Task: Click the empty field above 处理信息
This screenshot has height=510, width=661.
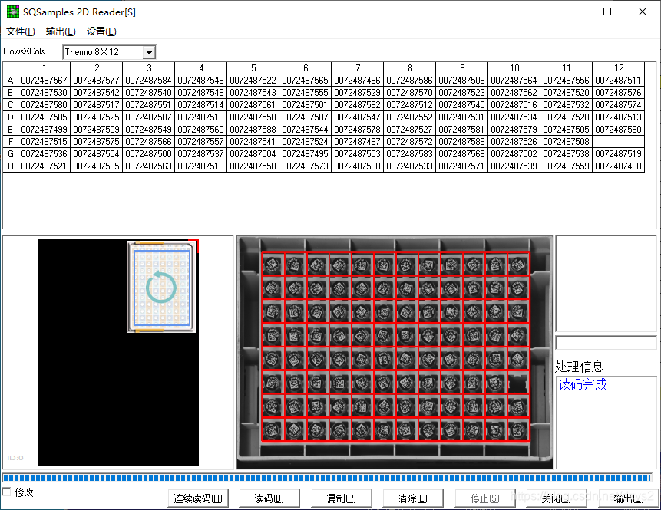Action: (x=606, y=343)
